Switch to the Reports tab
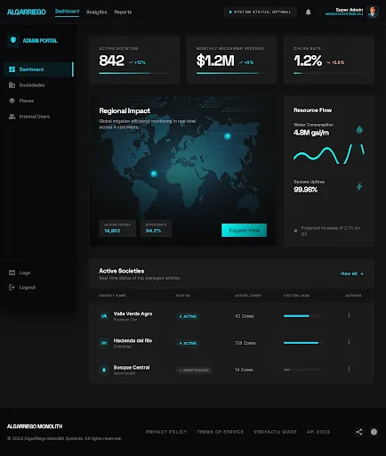The height and width of the screenshot is (456, 386). (123, 12)
